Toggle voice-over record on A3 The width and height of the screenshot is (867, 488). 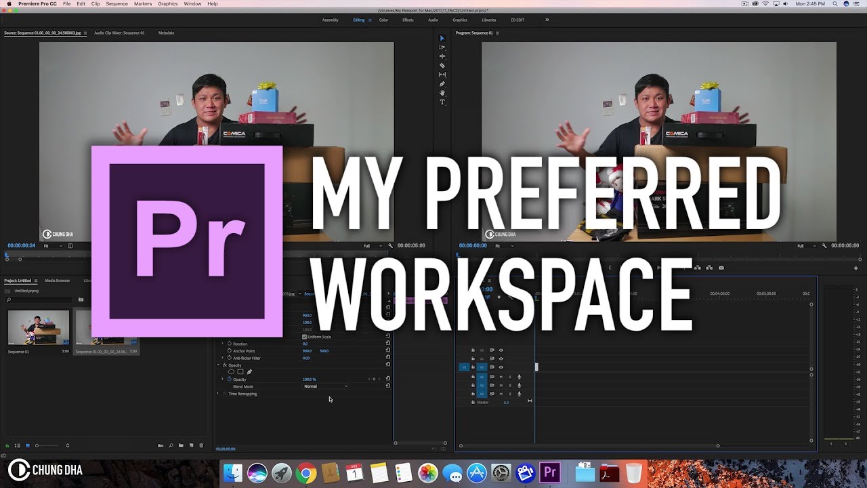(520, 394)
